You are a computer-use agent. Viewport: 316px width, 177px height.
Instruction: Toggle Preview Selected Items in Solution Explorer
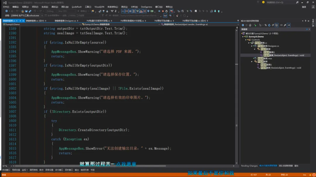click(289, 25)
